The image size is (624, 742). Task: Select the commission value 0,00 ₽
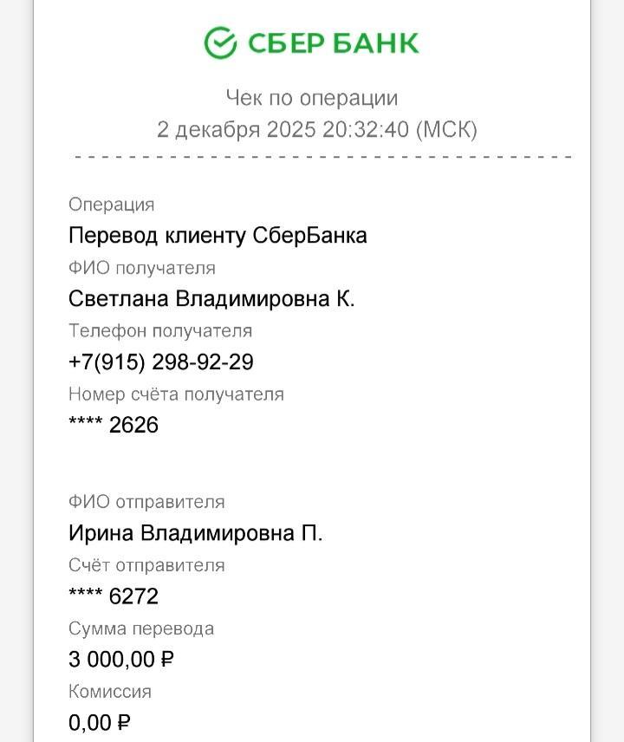pyautogui.click(x=100, y=722)
